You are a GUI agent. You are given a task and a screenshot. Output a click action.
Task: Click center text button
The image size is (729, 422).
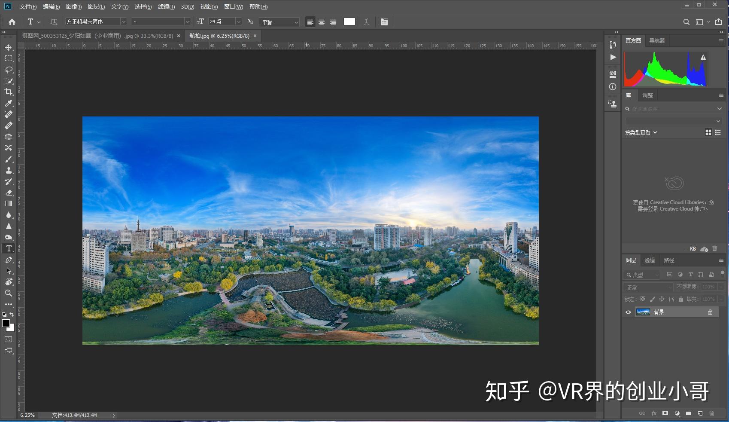[321, 21]
